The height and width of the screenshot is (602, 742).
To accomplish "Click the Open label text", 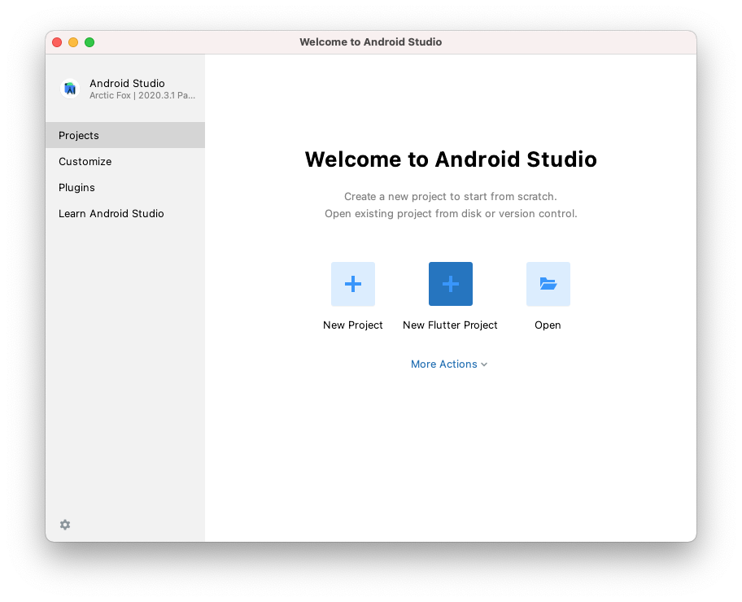I will click(548, 325).
